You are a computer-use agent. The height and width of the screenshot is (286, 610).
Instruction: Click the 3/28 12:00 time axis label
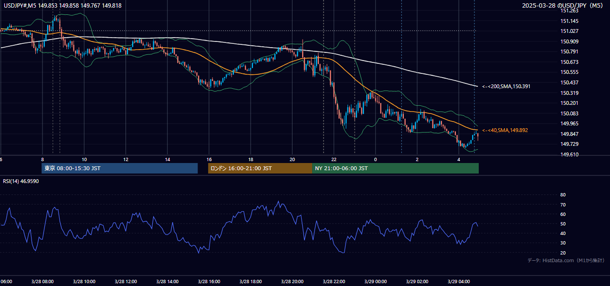[x=126, y=281]
